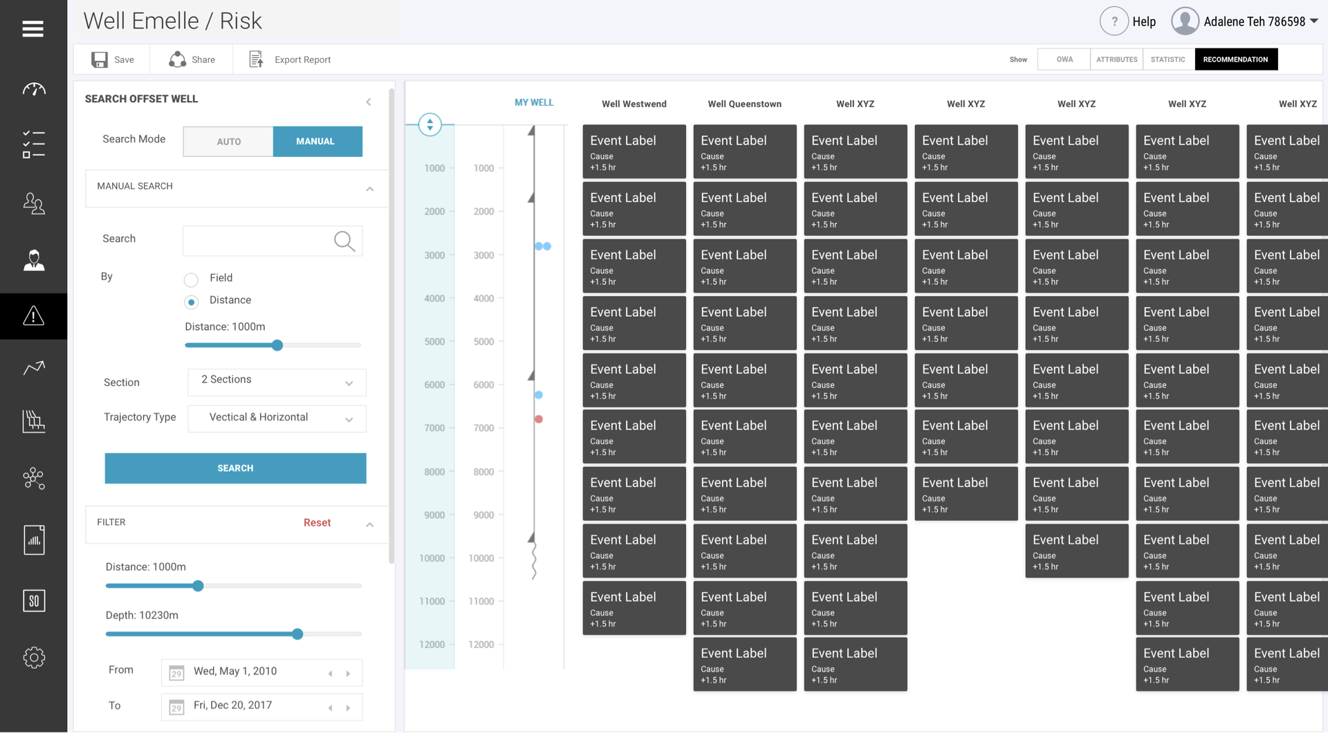Viewport: 1328px width, 747px height.
Task: Open the trend line chart sidebar icon
Action: (33, 368)
